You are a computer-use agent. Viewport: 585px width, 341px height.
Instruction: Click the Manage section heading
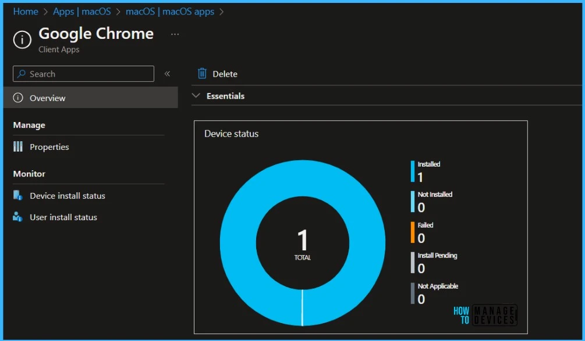[x=29, y=125]
